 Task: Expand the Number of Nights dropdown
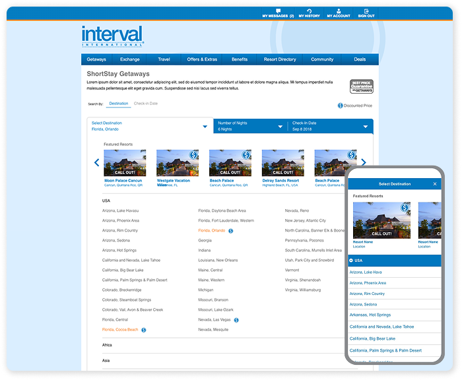click(250, 126)
